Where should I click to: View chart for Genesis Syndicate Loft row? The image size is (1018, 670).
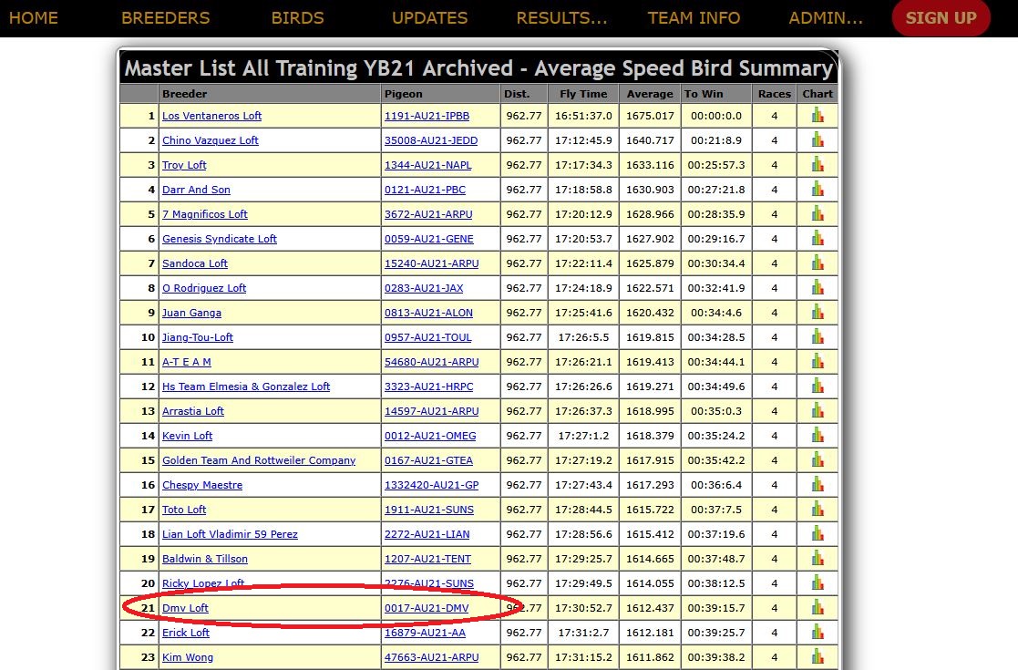817,239
